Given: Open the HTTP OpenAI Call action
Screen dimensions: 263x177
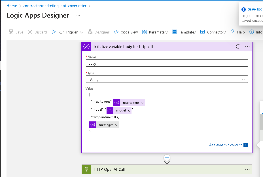Looking at the screenshot, I should tap(167, 169).
